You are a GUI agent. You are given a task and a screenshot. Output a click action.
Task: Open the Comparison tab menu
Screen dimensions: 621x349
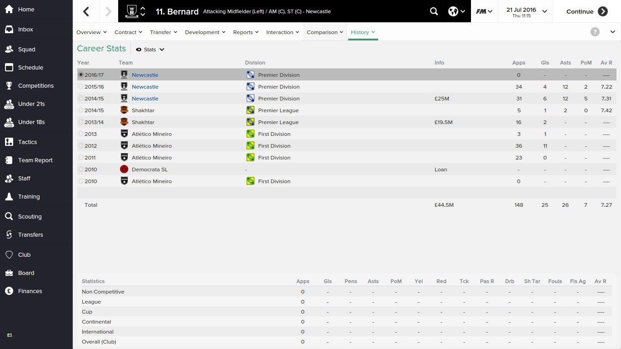coord(325,32)
